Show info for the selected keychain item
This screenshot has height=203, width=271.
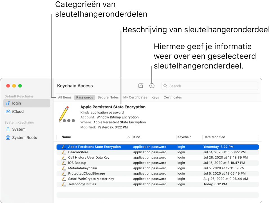[152, 86]
